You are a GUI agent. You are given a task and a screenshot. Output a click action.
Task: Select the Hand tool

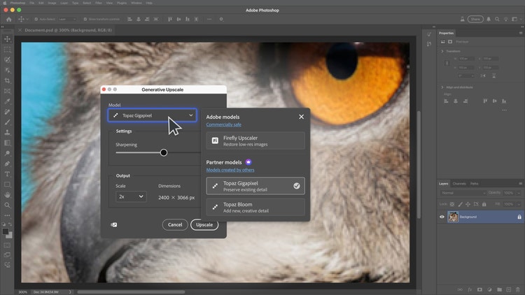pos(8,194)
